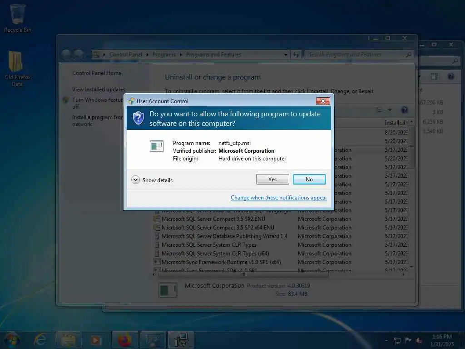This screenshot has width=465, height=349.
Task: Launch Internet Explorer from taskbar
Action: pos(40,340)
